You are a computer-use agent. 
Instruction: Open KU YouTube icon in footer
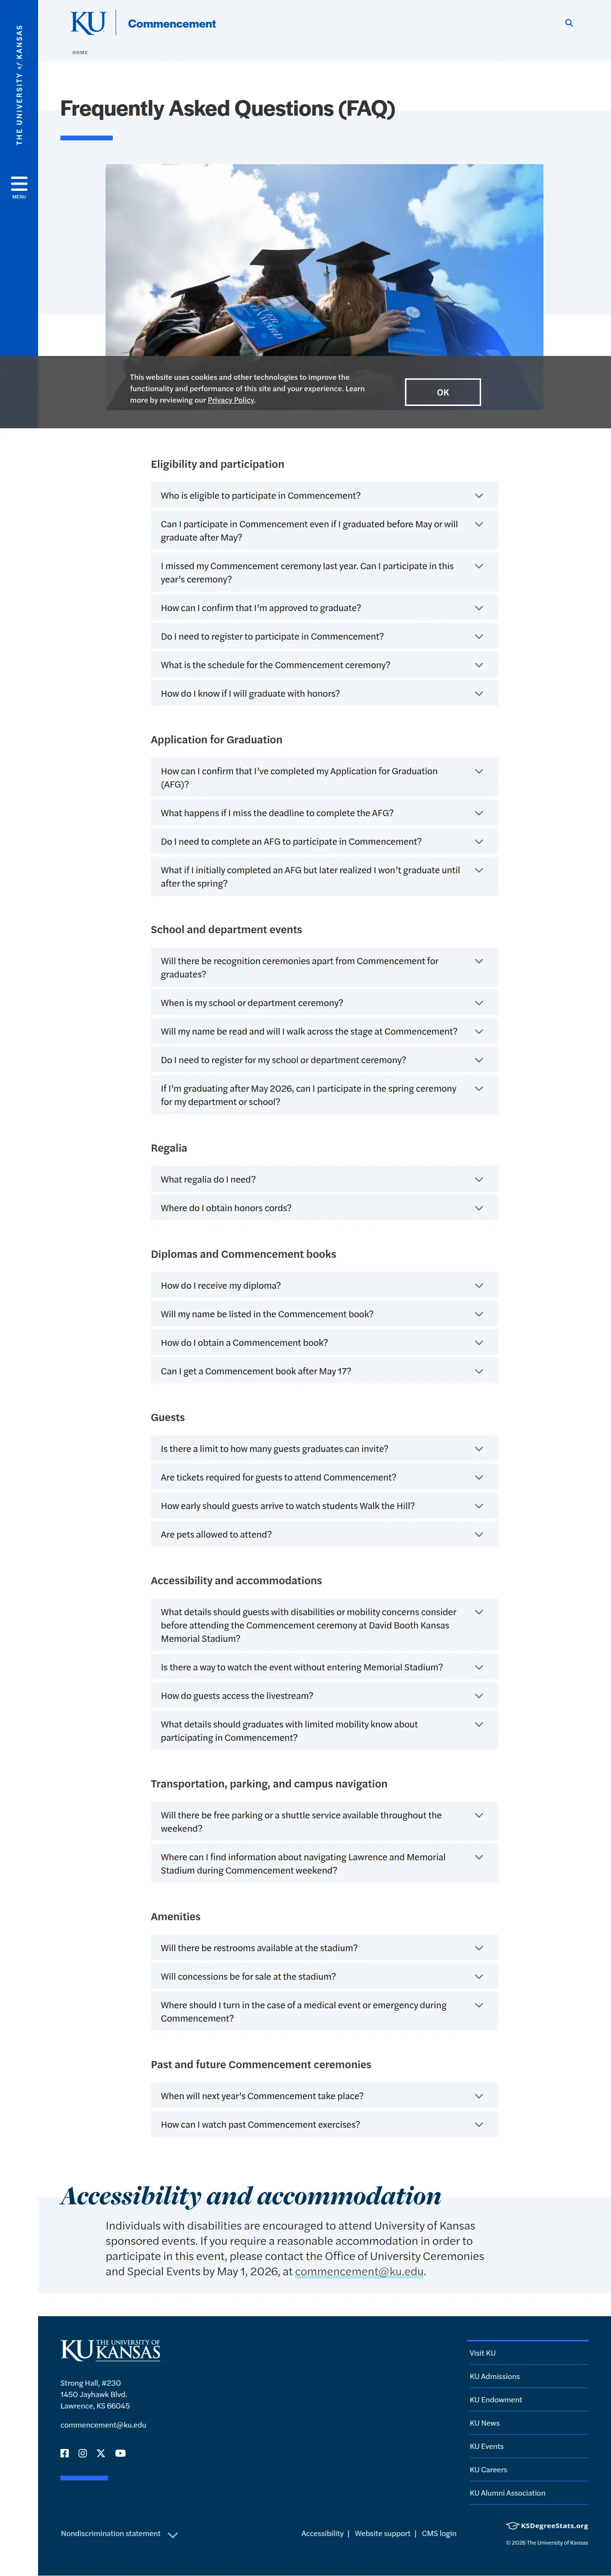tap(120, 2453)
